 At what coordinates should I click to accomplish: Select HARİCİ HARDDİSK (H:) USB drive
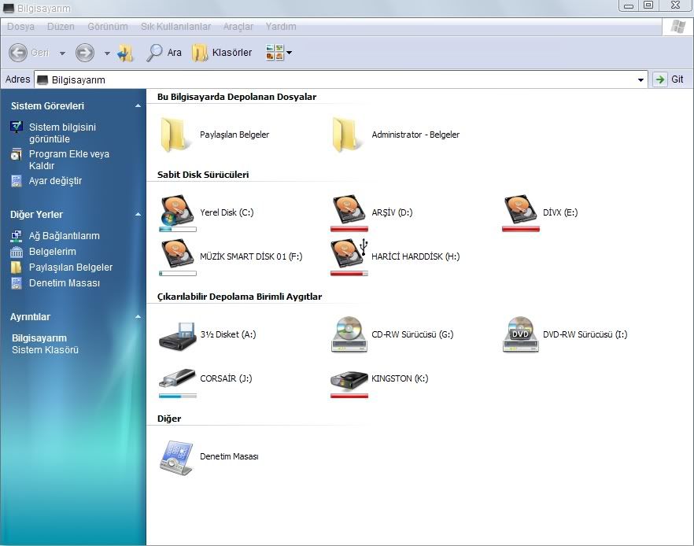(x=349, y=255)
